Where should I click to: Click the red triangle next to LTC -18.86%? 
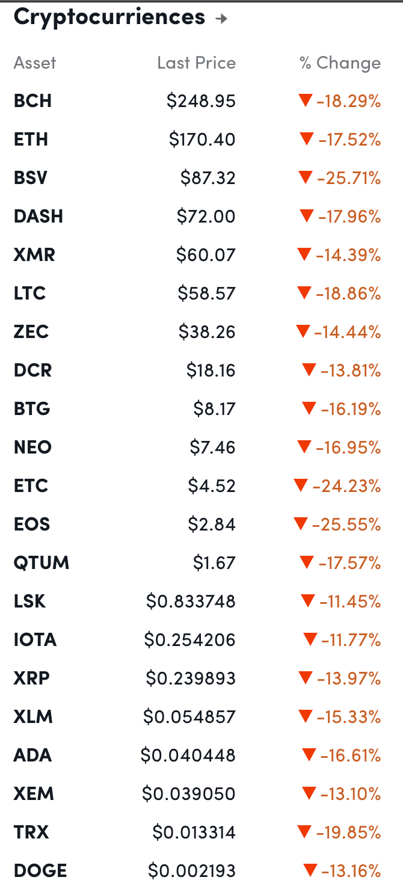point(304,293)
